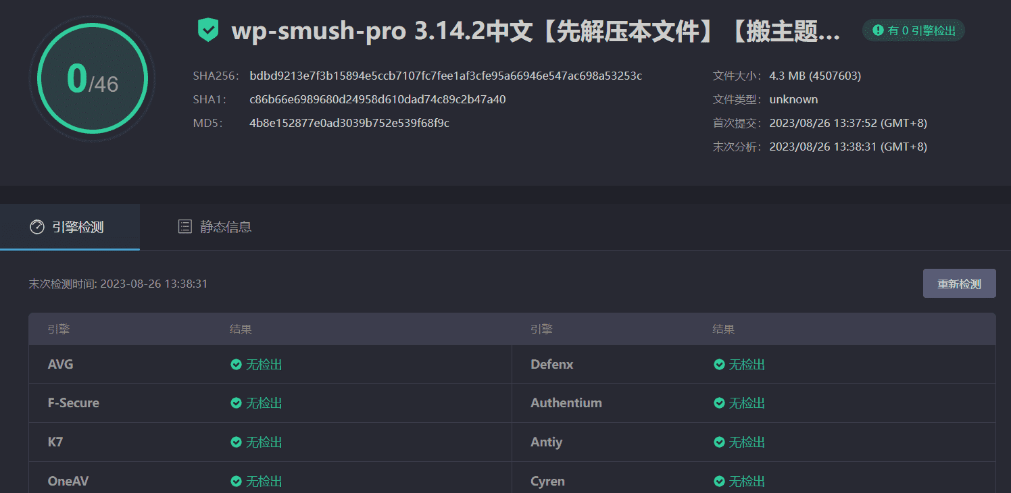Click first submission time 2023/08/26 13:37:52
Viewport: 1011px width, 493px height.
coord(848,123)
